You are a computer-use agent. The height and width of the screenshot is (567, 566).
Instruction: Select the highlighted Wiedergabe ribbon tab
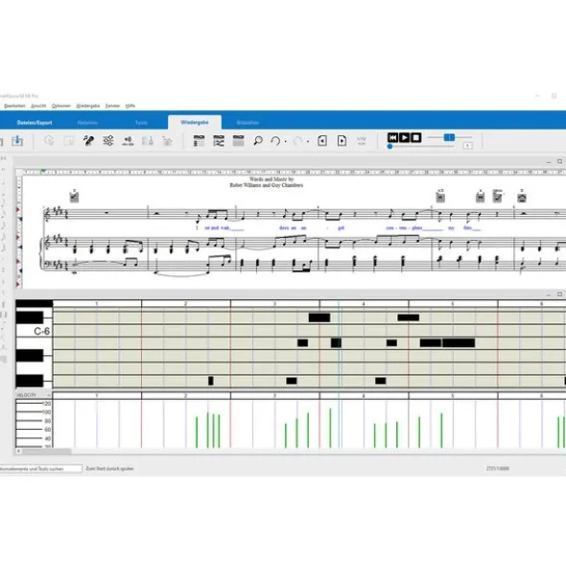pyautogui.click(x=195, y=123)
